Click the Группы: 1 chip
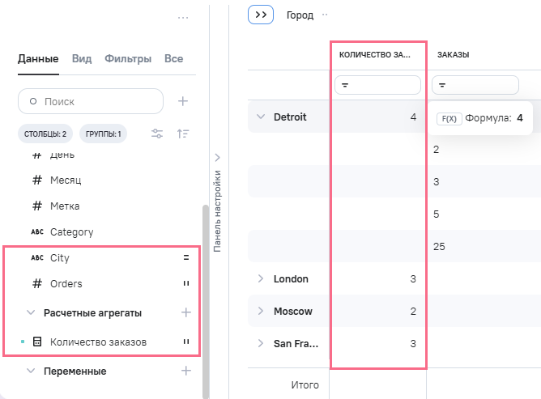This screenshot has height=399, width=541. pos(103,134)
